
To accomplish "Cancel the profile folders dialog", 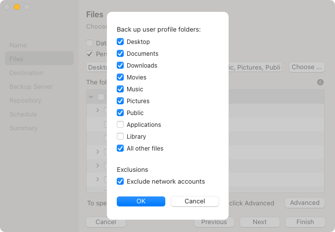I will [x=194, y=201].
